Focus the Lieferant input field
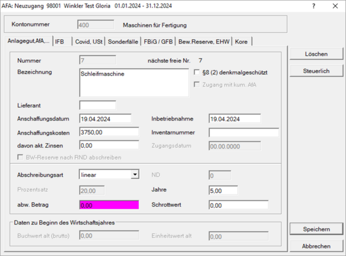This screenshot has height=256, width=346. pos(98,105)
